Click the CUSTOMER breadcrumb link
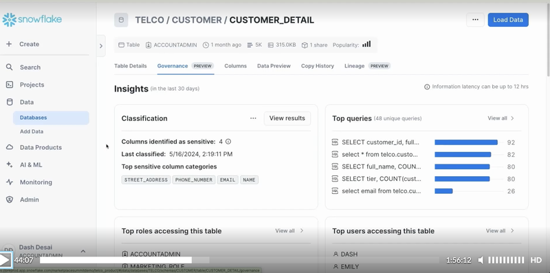The height and width of the screenshot is (273, 550). point(197,20)
